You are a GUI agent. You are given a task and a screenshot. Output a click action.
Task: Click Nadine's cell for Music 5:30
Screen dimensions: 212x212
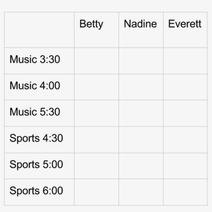141,113
